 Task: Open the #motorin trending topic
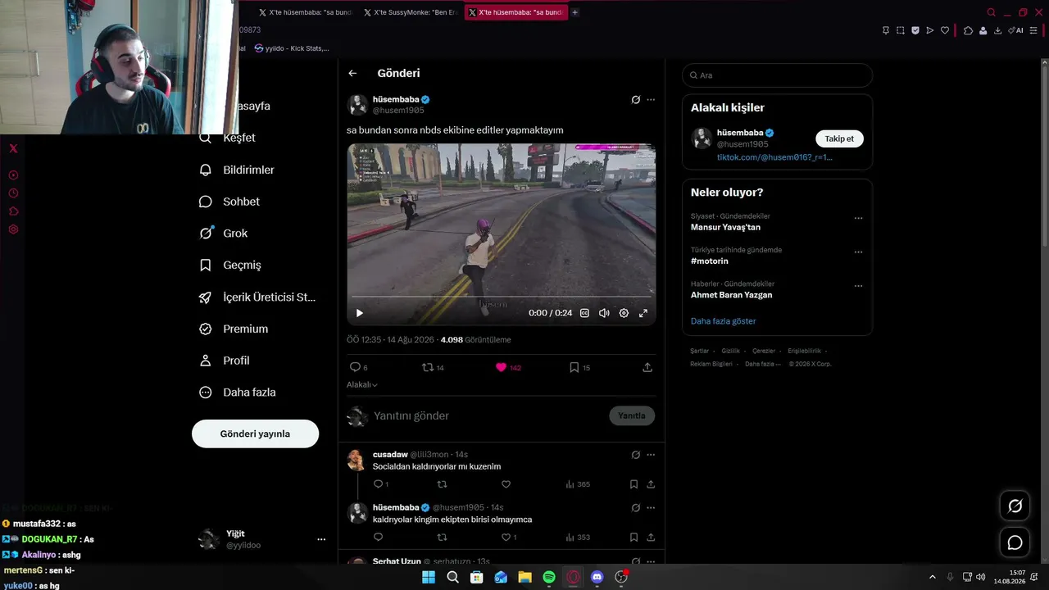[x=710, y=261]
